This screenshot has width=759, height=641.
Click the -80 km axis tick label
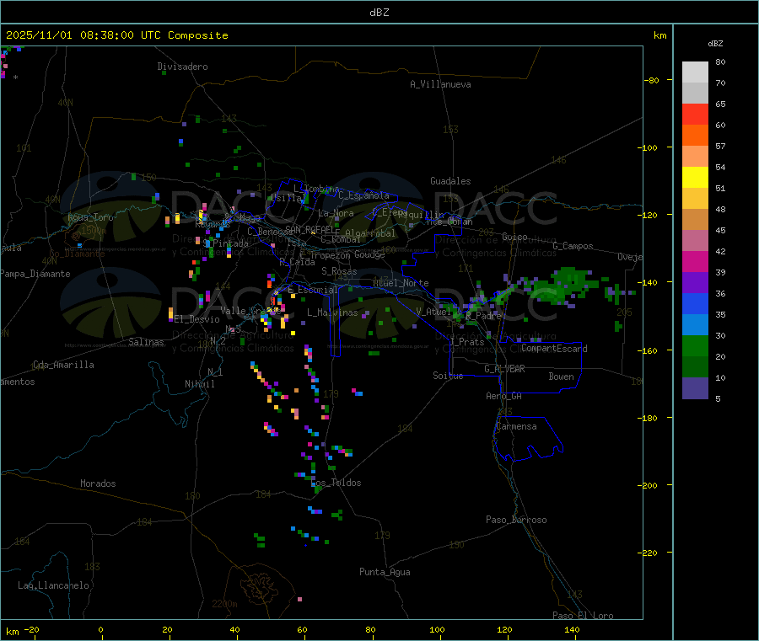coord(652,80)
